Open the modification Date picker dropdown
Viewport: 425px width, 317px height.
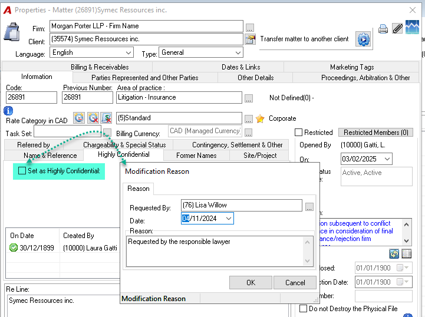pyautogui.click(x=229, y=219)
